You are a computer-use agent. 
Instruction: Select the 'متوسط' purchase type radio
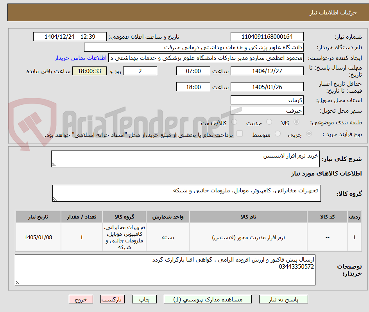[278, 134]
